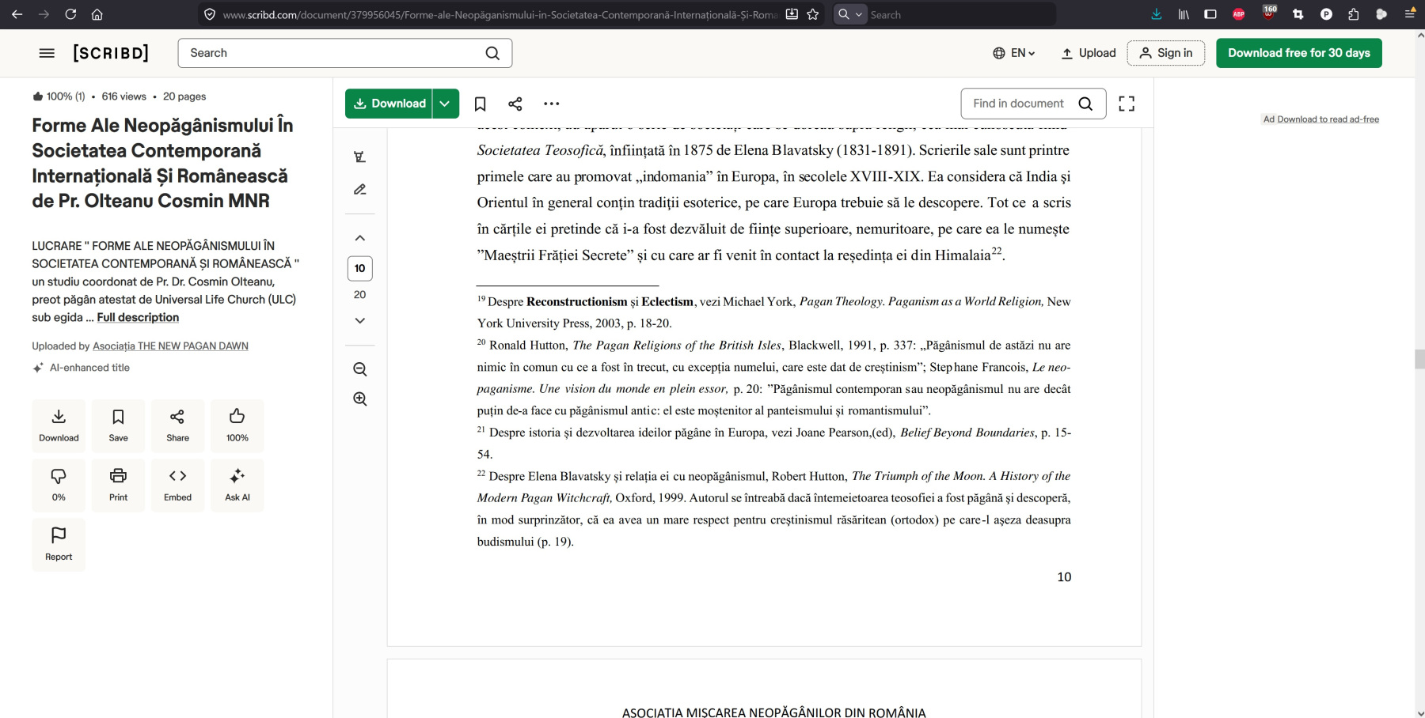
Task: Toggle the thumbs up 100% rating
Action: tap(237, 425)
